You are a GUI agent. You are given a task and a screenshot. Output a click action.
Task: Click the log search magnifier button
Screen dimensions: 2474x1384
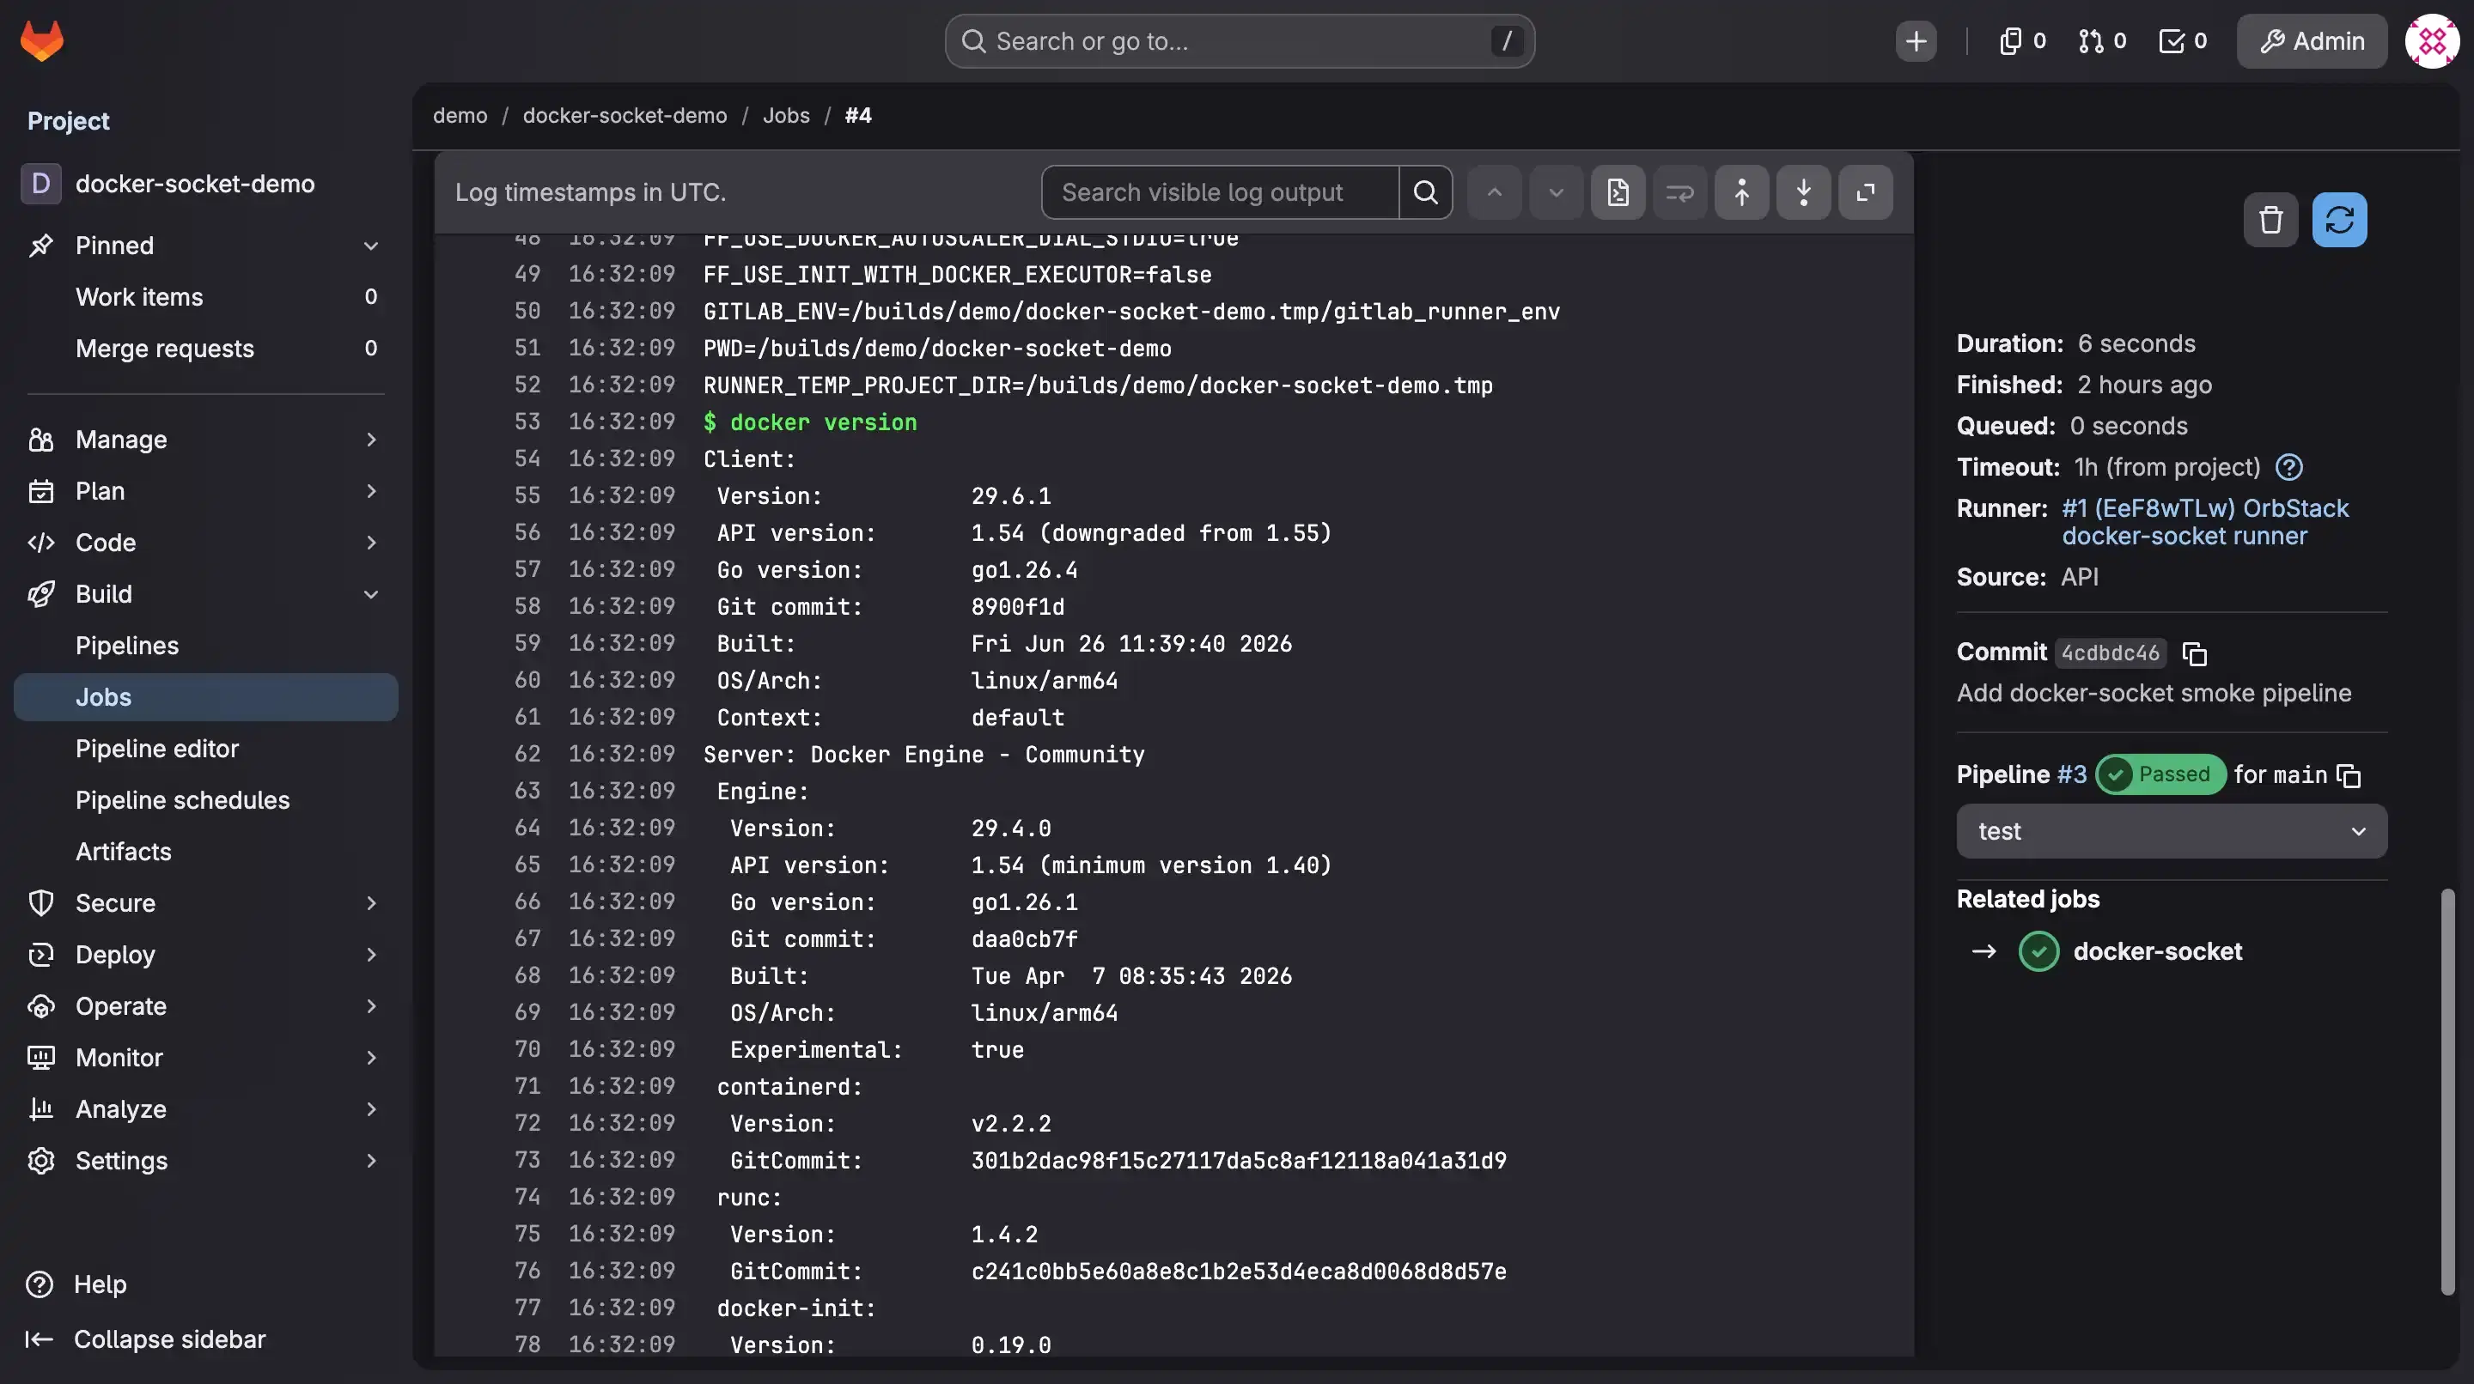(1425, 192)
